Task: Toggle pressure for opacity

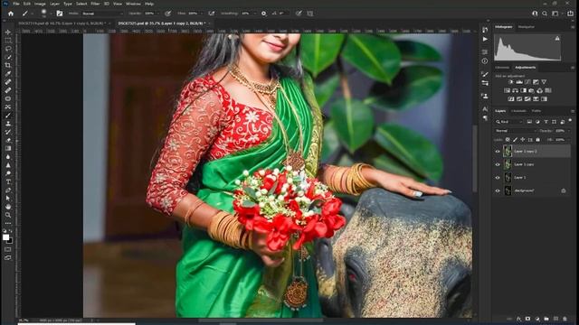Action: pyautogui.click(x=168, y=14)
